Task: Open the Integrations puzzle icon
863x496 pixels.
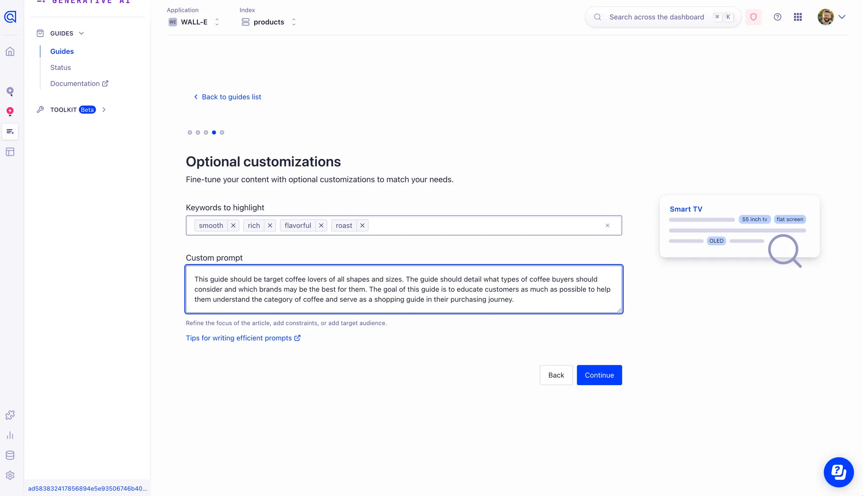Action: click(x=10, y=415)
